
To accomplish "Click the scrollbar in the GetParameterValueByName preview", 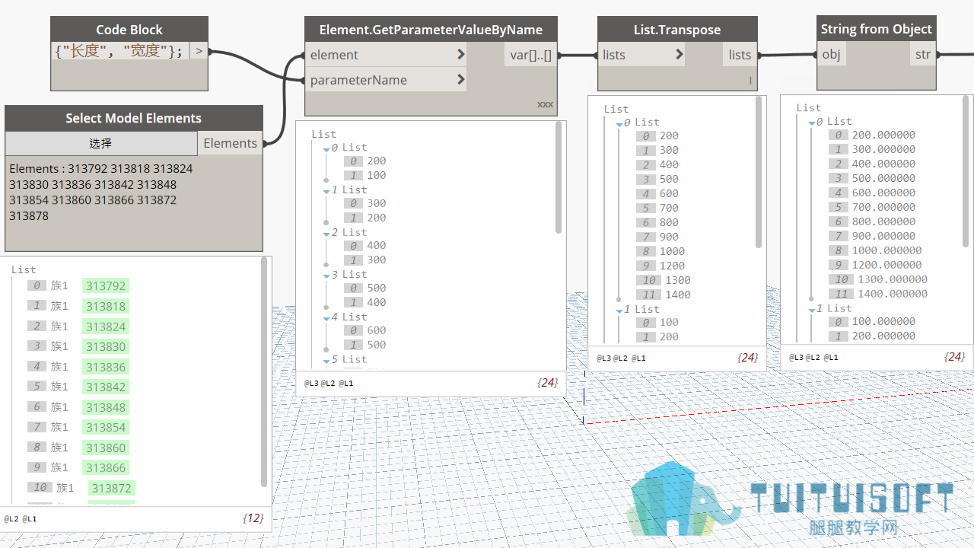I will click(559, 177).
